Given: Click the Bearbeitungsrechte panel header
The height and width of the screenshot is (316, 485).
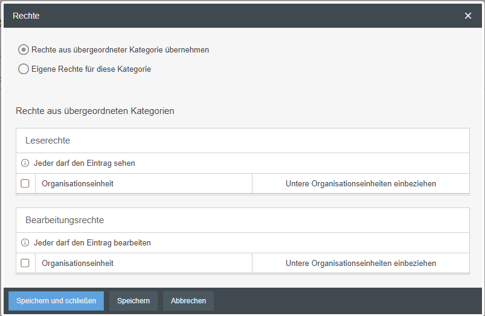Looking at the screenshot, I should point(62,220).
